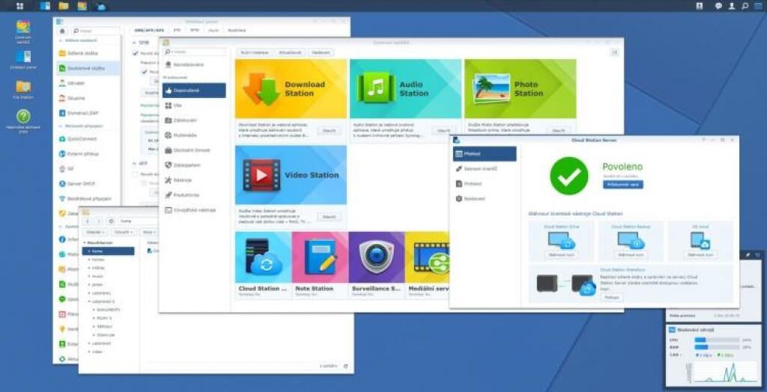This screenshot has height=392, width=767.
Task: Pin the resource monitor widget panel
Action: [748, 254]
